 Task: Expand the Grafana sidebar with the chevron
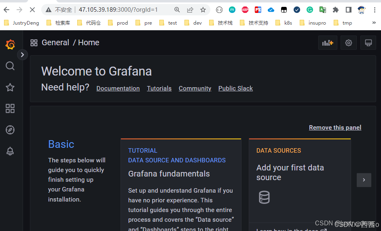coord(22,55)
